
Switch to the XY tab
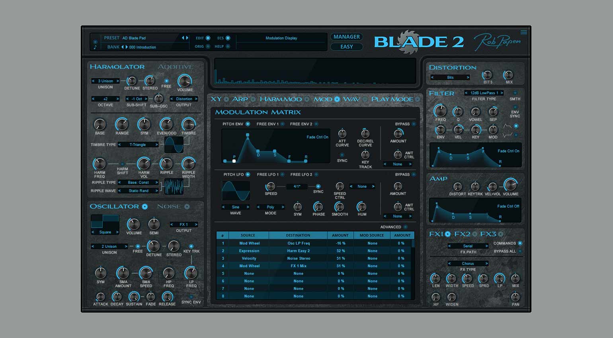point(216,99)
